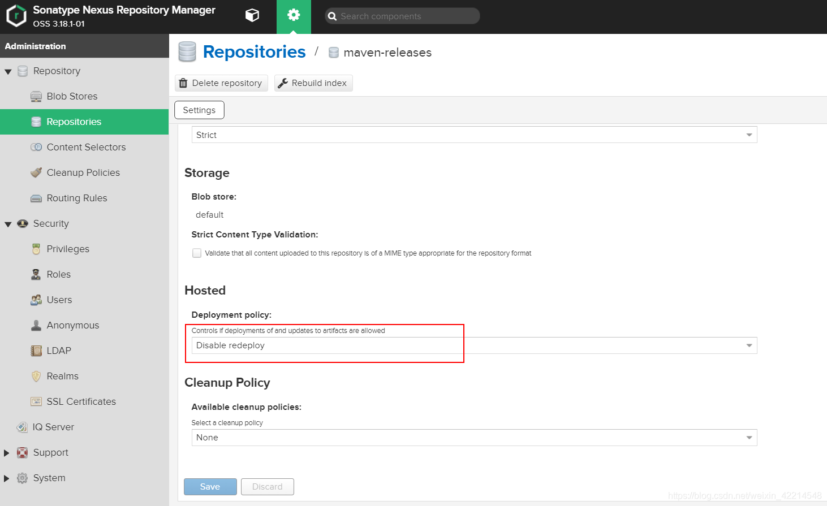The height and width of the screenshot is (506, 827).
Task: Enable strict content type MIME validation
Action: tap(196, 253)
